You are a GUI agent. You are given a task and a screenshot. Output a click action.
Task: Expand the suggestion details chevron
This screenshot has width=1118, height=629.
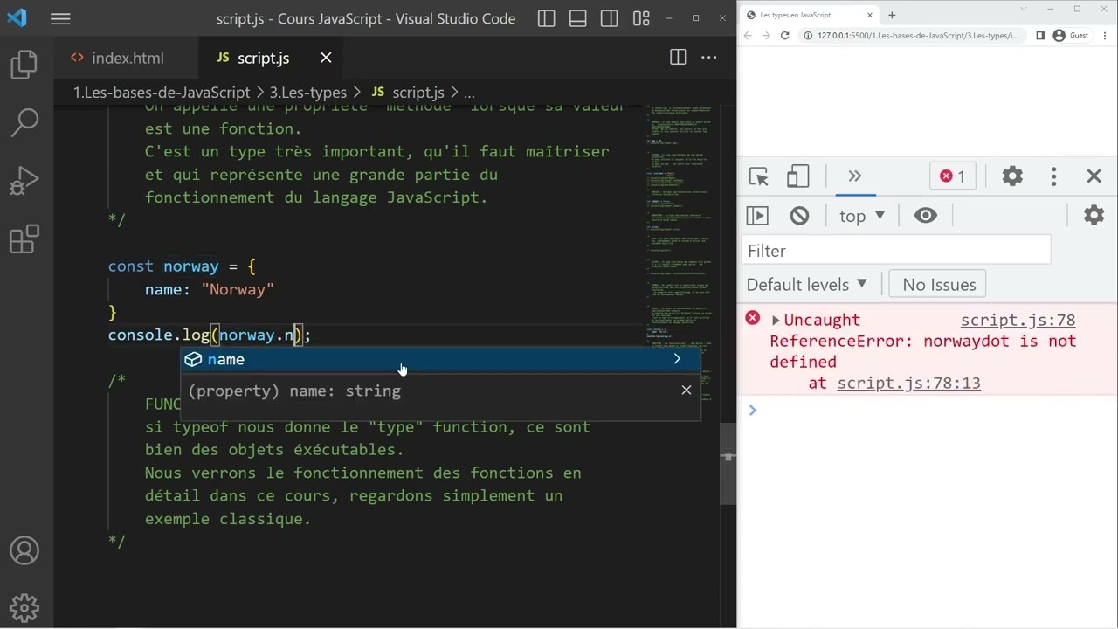[x=677, y=359]
